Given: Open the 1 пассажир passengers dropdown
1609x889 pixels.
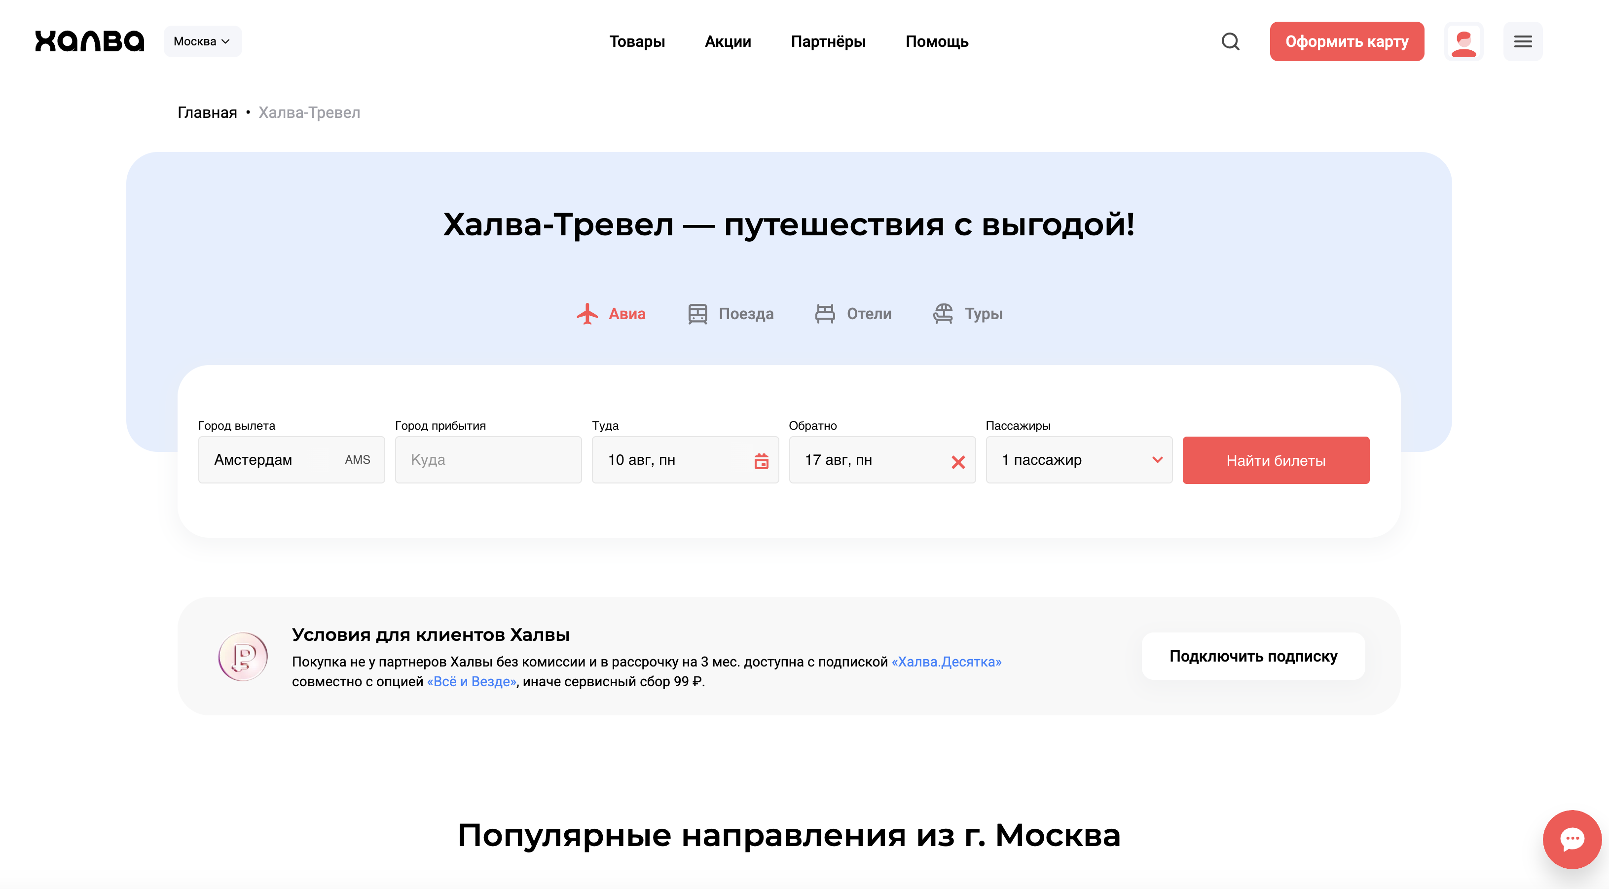Looking at the screenshot, I should pos(1079,460).
